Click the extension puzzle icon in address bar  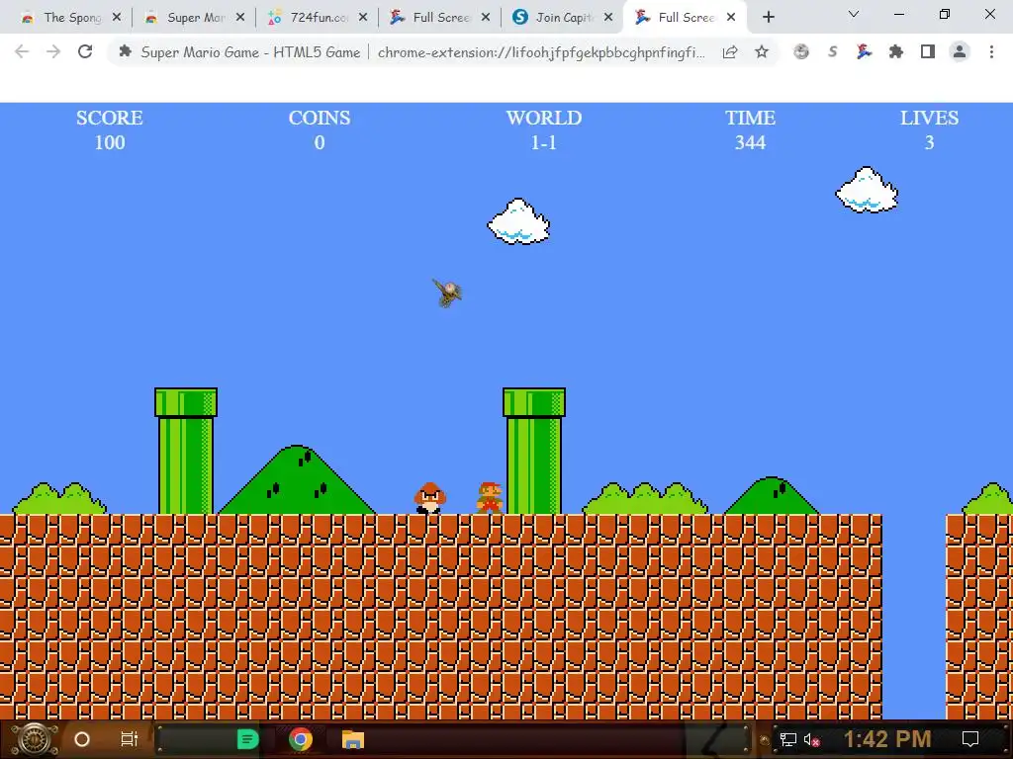pos(126,51)
